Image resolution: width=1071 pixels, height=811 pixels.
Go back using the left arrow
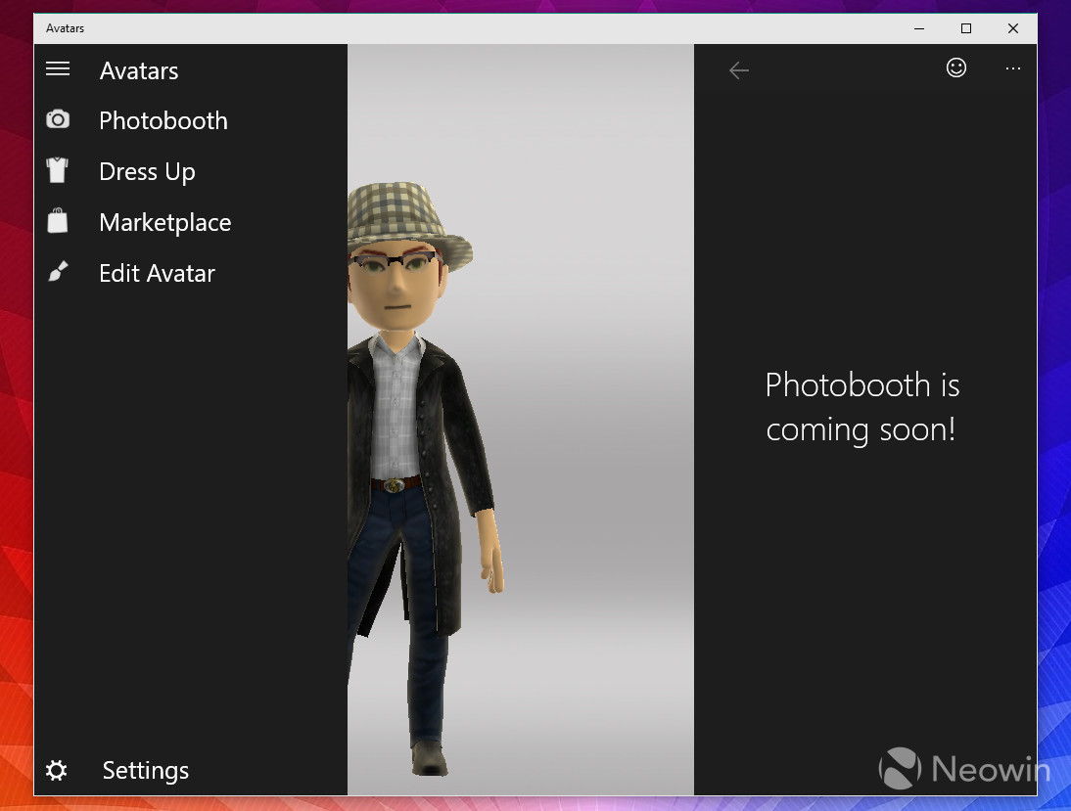(x=739, y=69)
